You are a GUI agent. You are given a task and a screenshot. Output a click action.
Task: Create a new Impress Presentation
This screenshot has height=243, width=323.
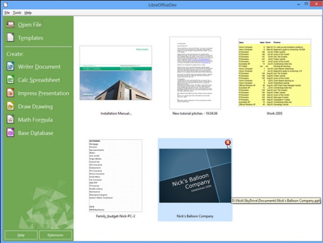[44, 93]
